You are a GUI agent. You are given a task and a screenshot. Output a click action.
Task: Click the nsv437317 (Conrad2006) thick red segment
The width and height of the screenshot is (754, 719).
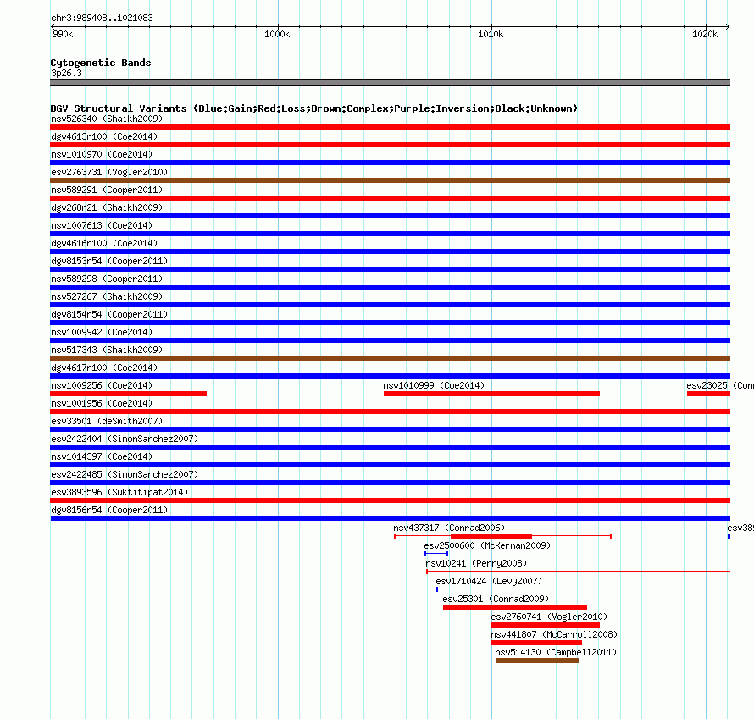click(491, 536)
